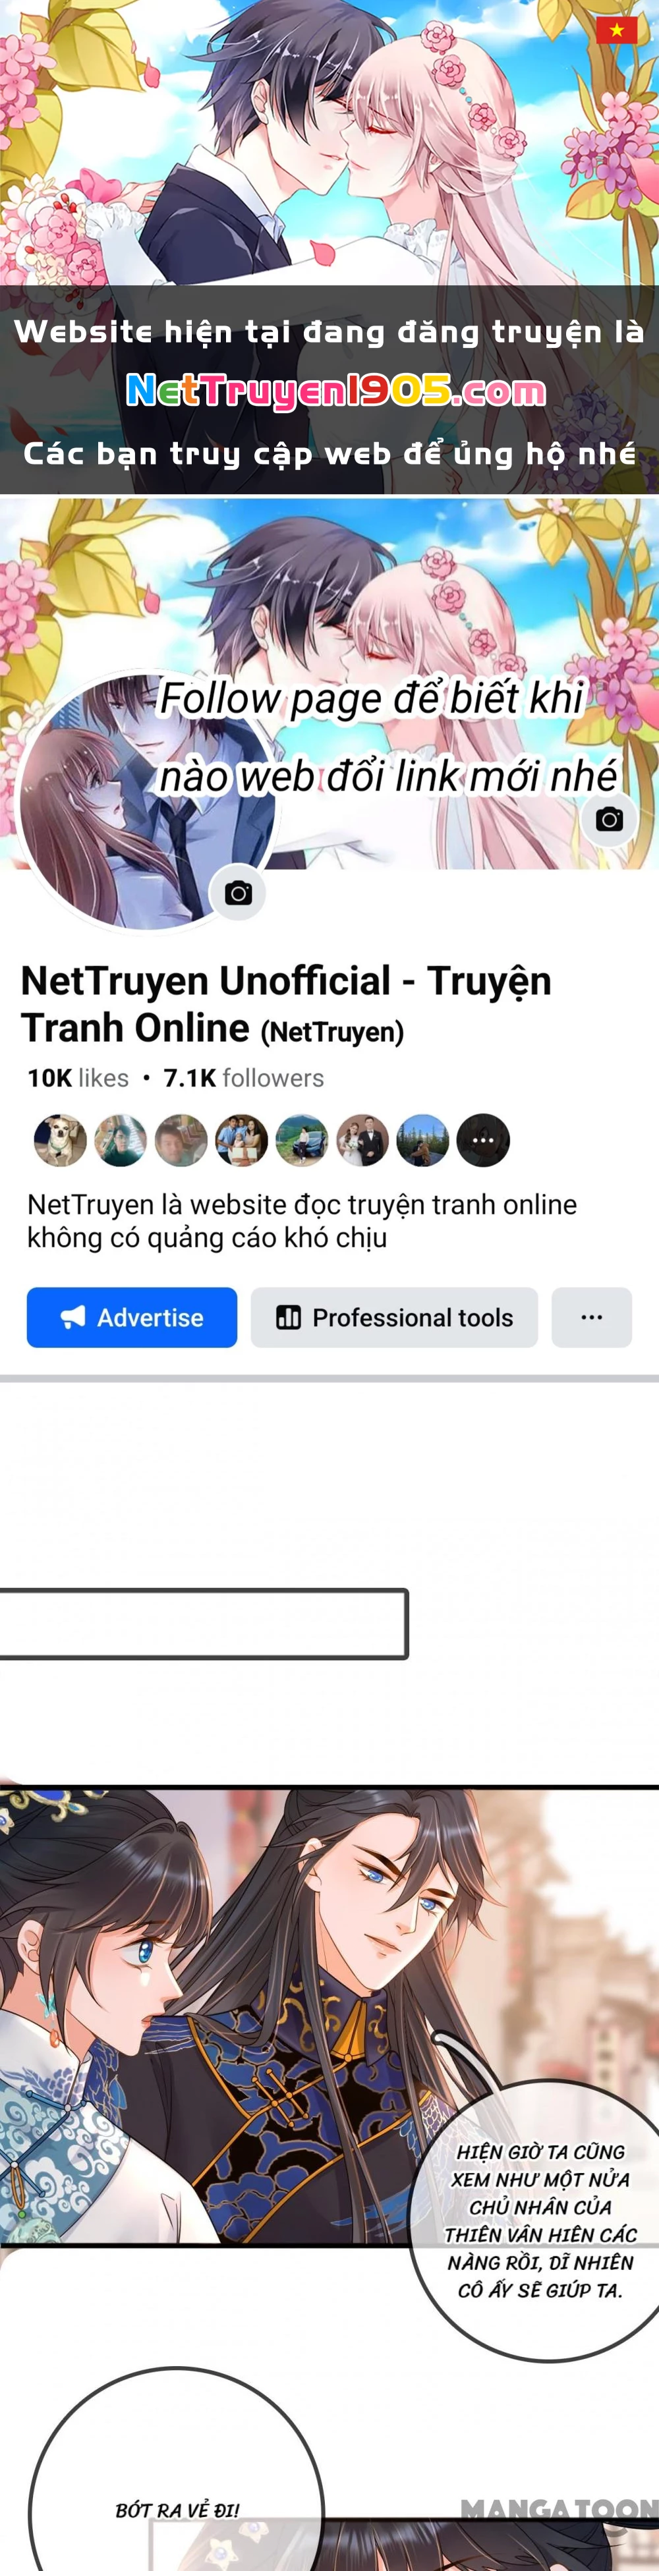Screen dimensions: 659x2571
Task: Open the car photo follower avatar
Action: [x=302, y=1140]
